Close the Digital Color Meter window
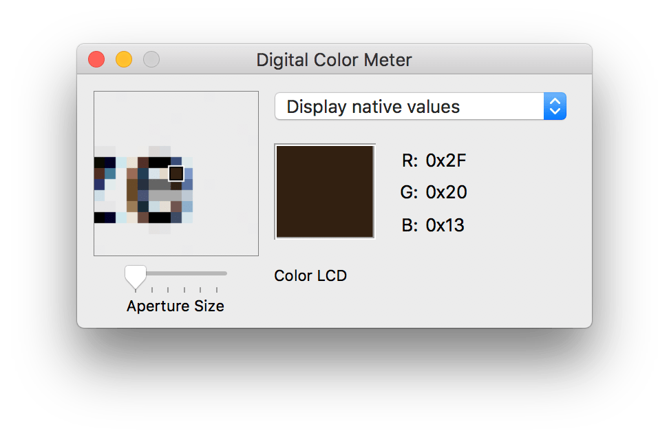 click(x=96, y=59)
